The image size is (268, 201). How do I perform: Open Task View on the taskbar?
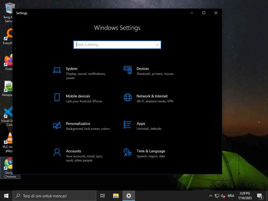[103, 196]
